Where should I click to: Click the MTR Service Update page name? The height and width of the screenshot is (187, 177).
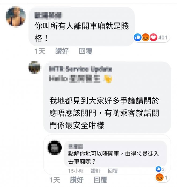pos(81,69)
